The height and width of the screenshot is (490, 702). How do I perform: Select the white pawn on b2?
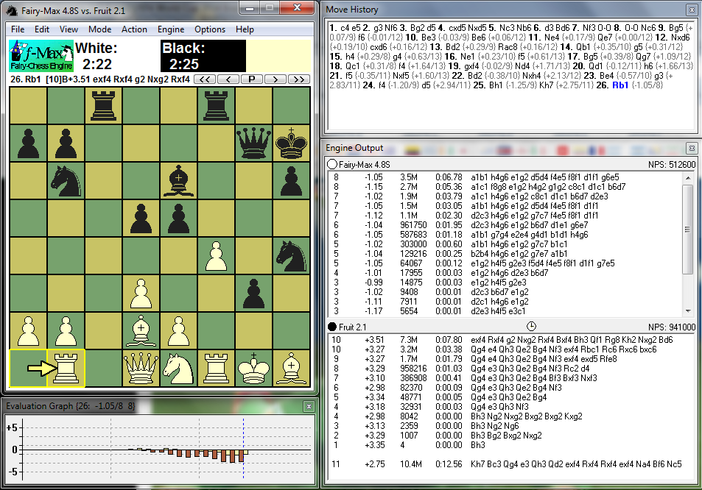pos(66,330)
